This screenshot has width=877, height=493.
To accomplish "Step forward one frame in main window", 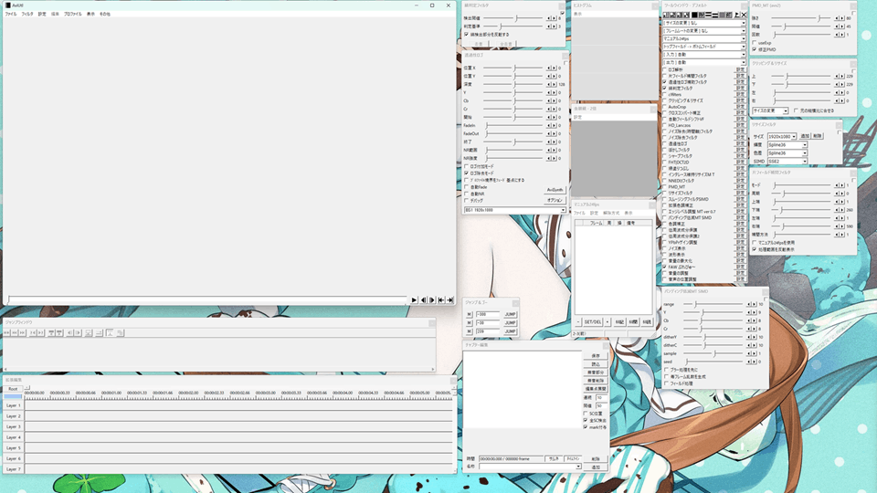I will click(x=432, y=300).
